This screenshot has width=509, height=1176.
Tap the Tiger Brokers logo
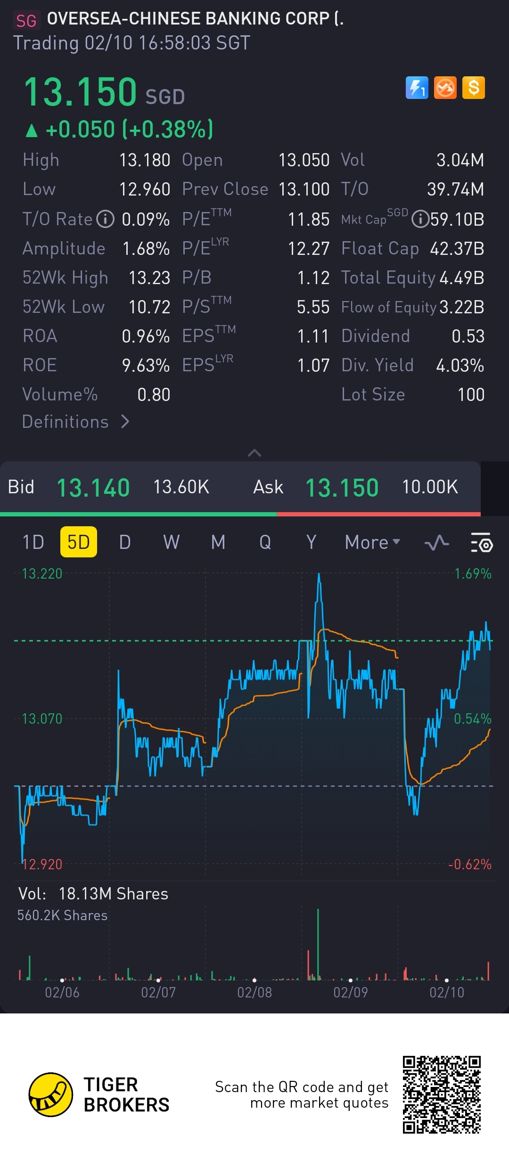(51, 1095)
